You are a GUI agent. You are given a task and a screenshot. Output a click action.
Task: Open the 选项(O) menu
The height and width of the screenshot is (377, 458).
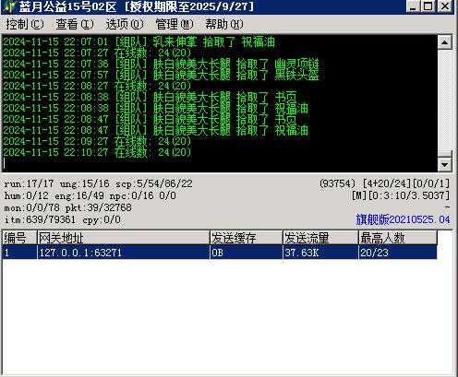[x=125, y=24]
